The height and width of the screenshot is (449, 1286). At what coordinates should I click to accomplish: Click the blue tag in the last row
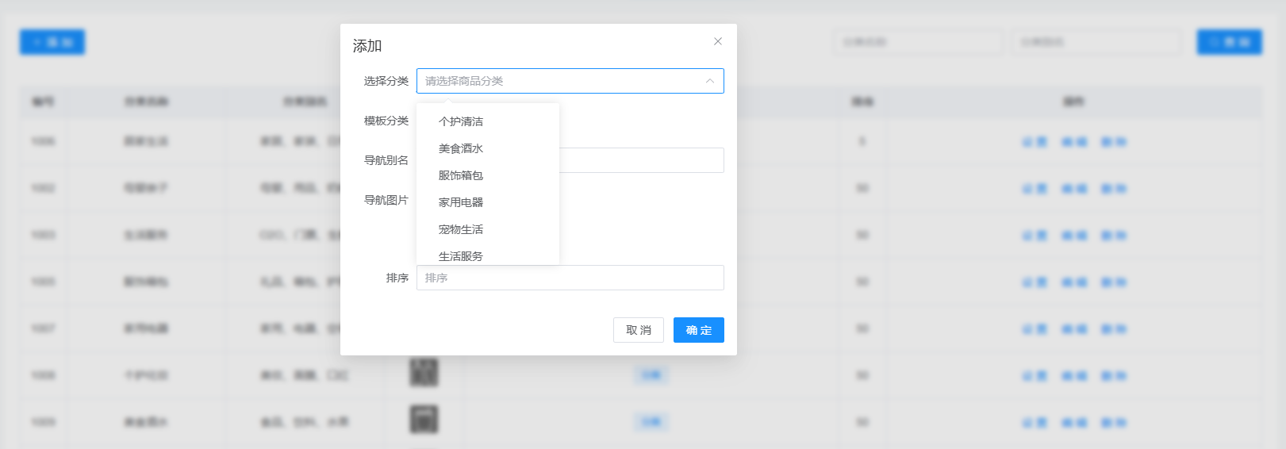point(651,422)
